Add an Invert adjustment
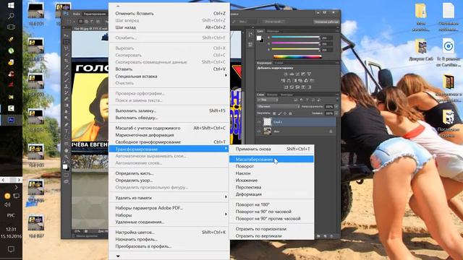This screenshot has width=463, height=260. (x=286, y=87)
